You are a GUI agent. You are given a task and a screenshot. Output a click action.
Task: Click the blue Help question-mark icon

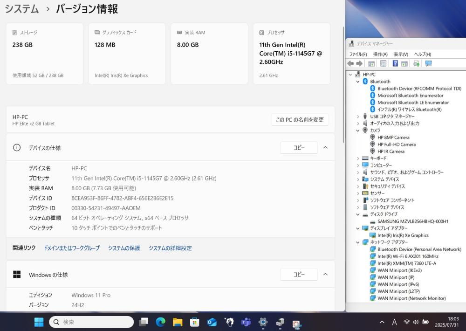[395, 63]
